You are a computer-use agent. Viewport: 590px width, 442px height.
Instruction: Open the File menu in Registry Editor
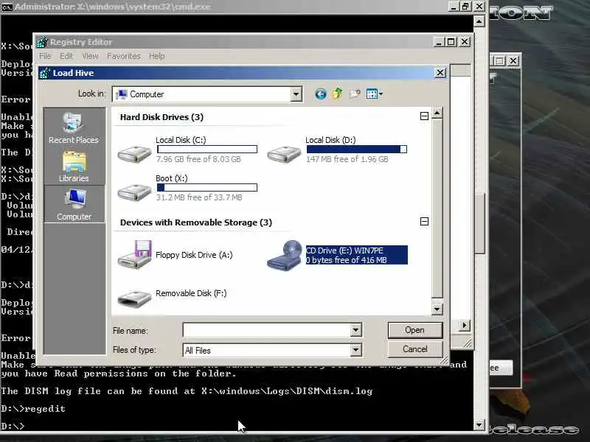coord(45,56)
